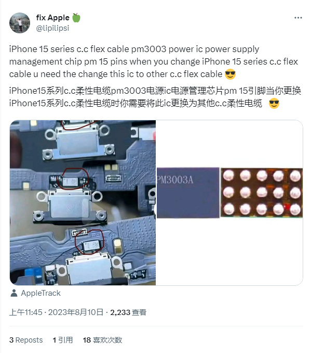This screenshot has width=311, height=353.
Task: Open the charging flex cable photo
Action: point(83,203)
